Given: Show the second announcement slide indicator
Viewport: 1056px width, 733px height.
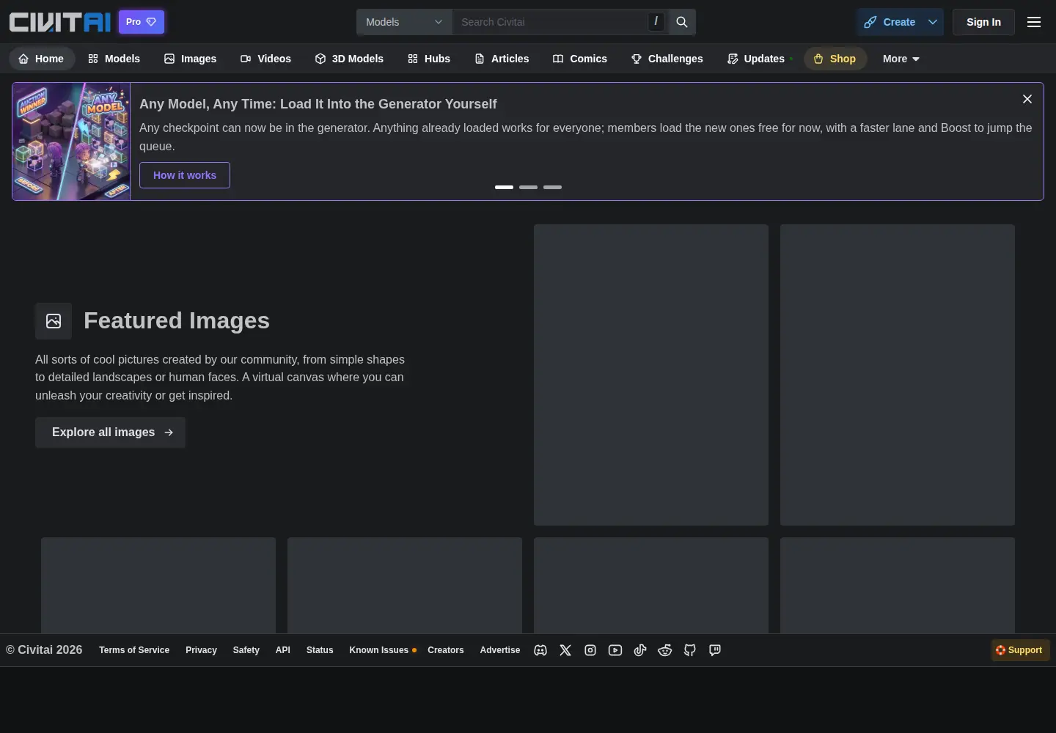Looking at the screenshot, I should (x=528, y=188).
